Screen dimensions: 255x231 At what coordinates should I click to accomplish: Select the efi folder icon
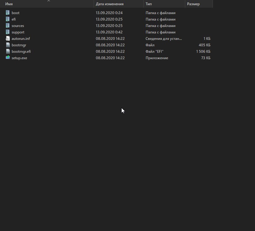click(x=8, y=19)
